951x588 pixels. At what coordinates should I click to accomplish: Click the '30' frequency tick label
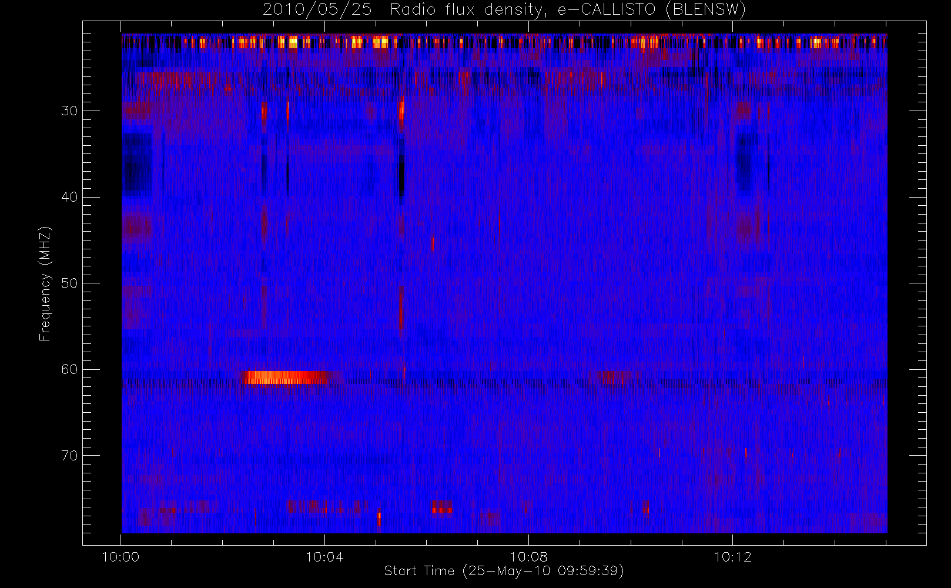coord(69,111)
